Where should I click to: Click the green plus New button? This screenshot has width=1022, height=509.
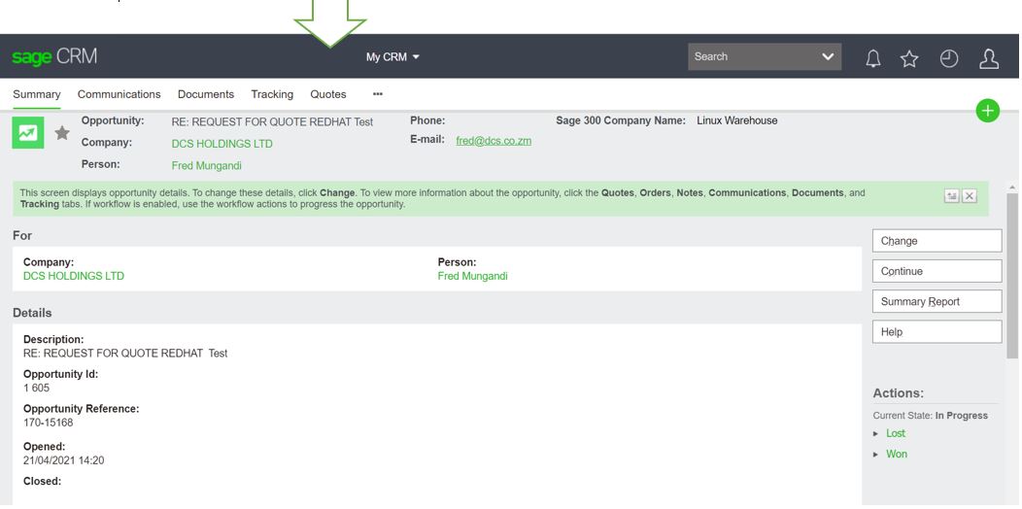pos(987,111)
